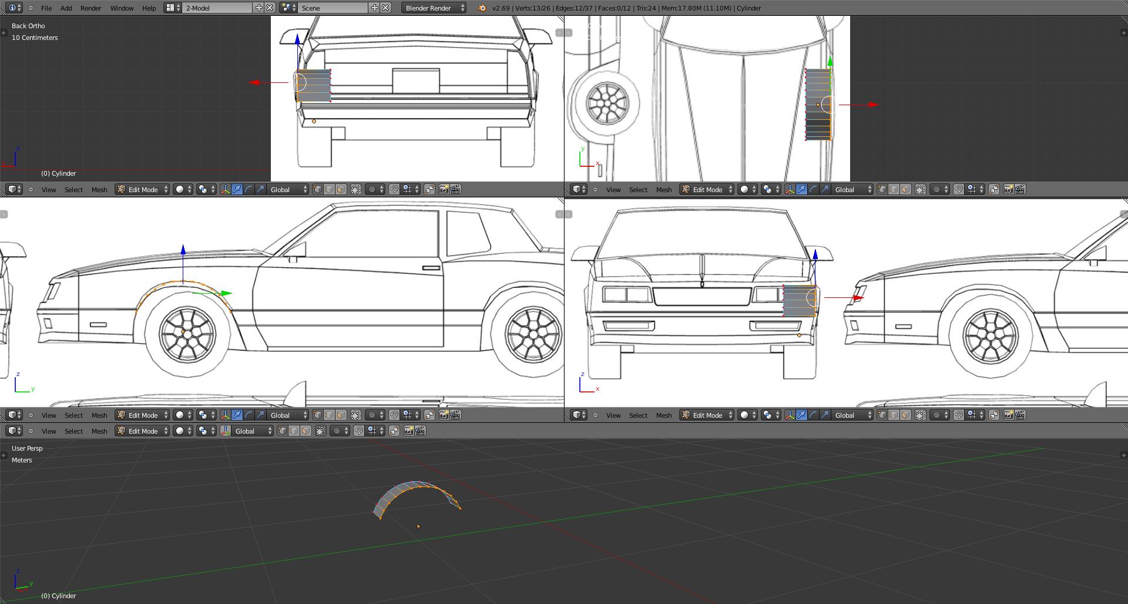Enable edge select mode in Back Ortho viewport
This screenshot has width=1128, height=604.
point(329,189)
